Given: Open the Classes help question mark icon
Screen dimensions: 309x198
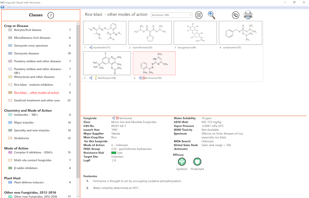Looking at the screenshot, I should click(x=51, y=15).
